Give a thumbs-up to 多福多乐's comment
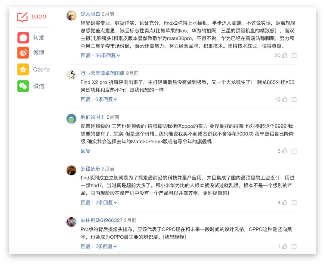Image resolution: width=325 pixels, height=265 pixels. 285,202
